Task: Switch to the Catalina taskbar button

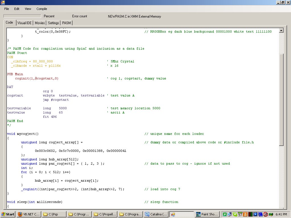Action: pyautogui.click(x=156, y=214)
